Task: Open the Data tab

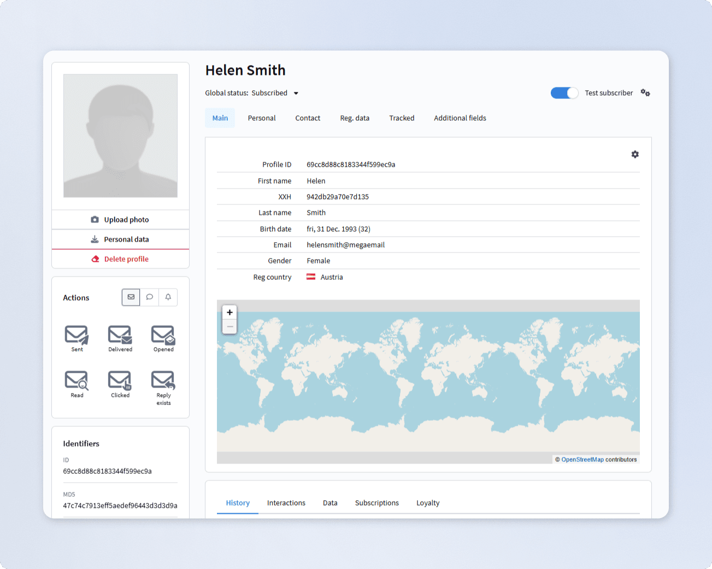Action: (x=330, y=503)
